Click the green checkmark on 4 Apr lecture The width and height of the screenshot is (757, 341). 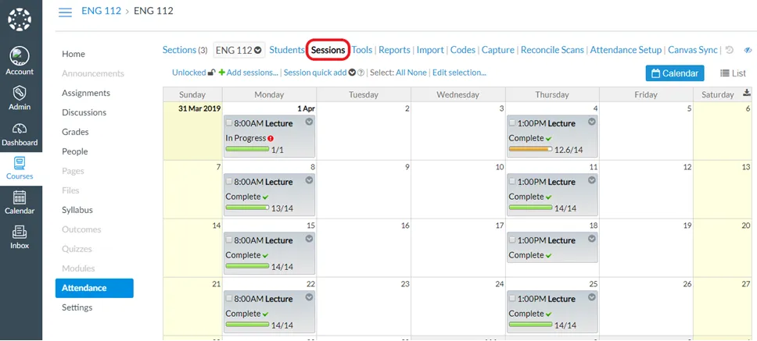tap(548, 139)
